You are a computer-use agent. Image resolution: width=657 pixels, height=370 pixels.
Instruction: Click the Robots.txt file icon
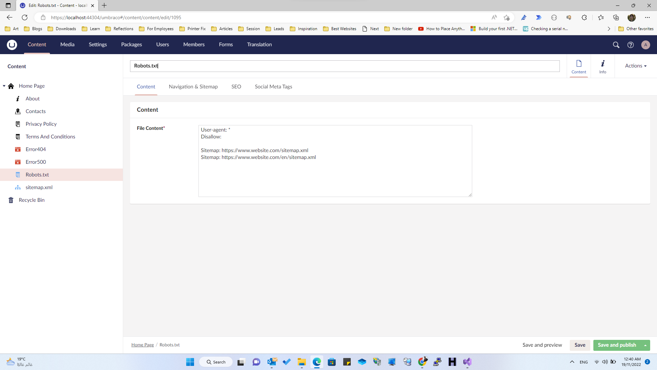[x=18, y=175]
